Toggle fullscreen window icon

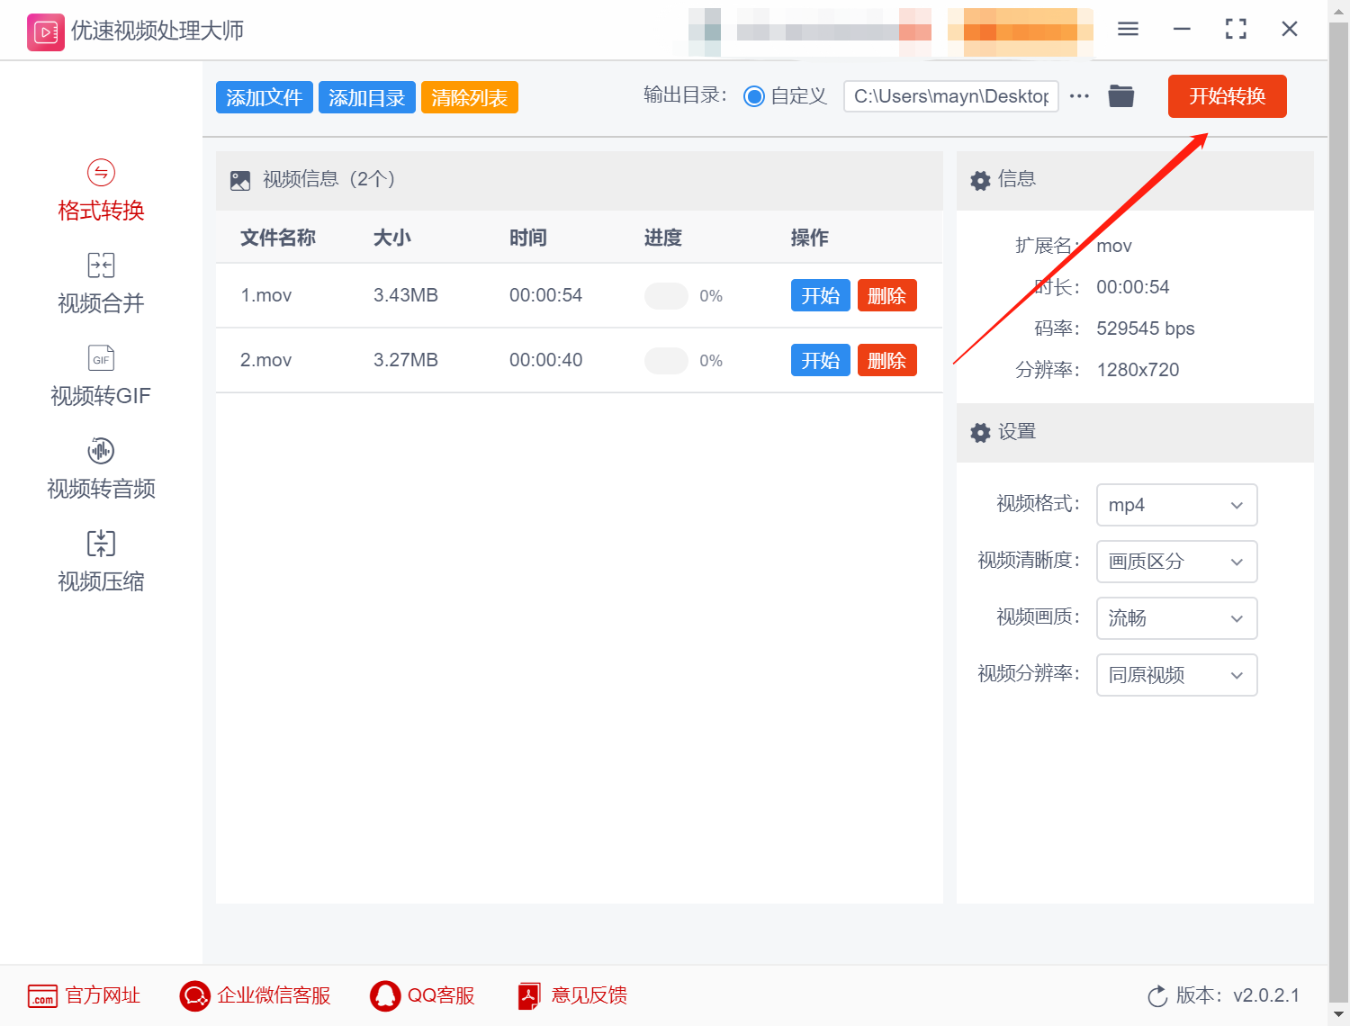(1236, 30)
